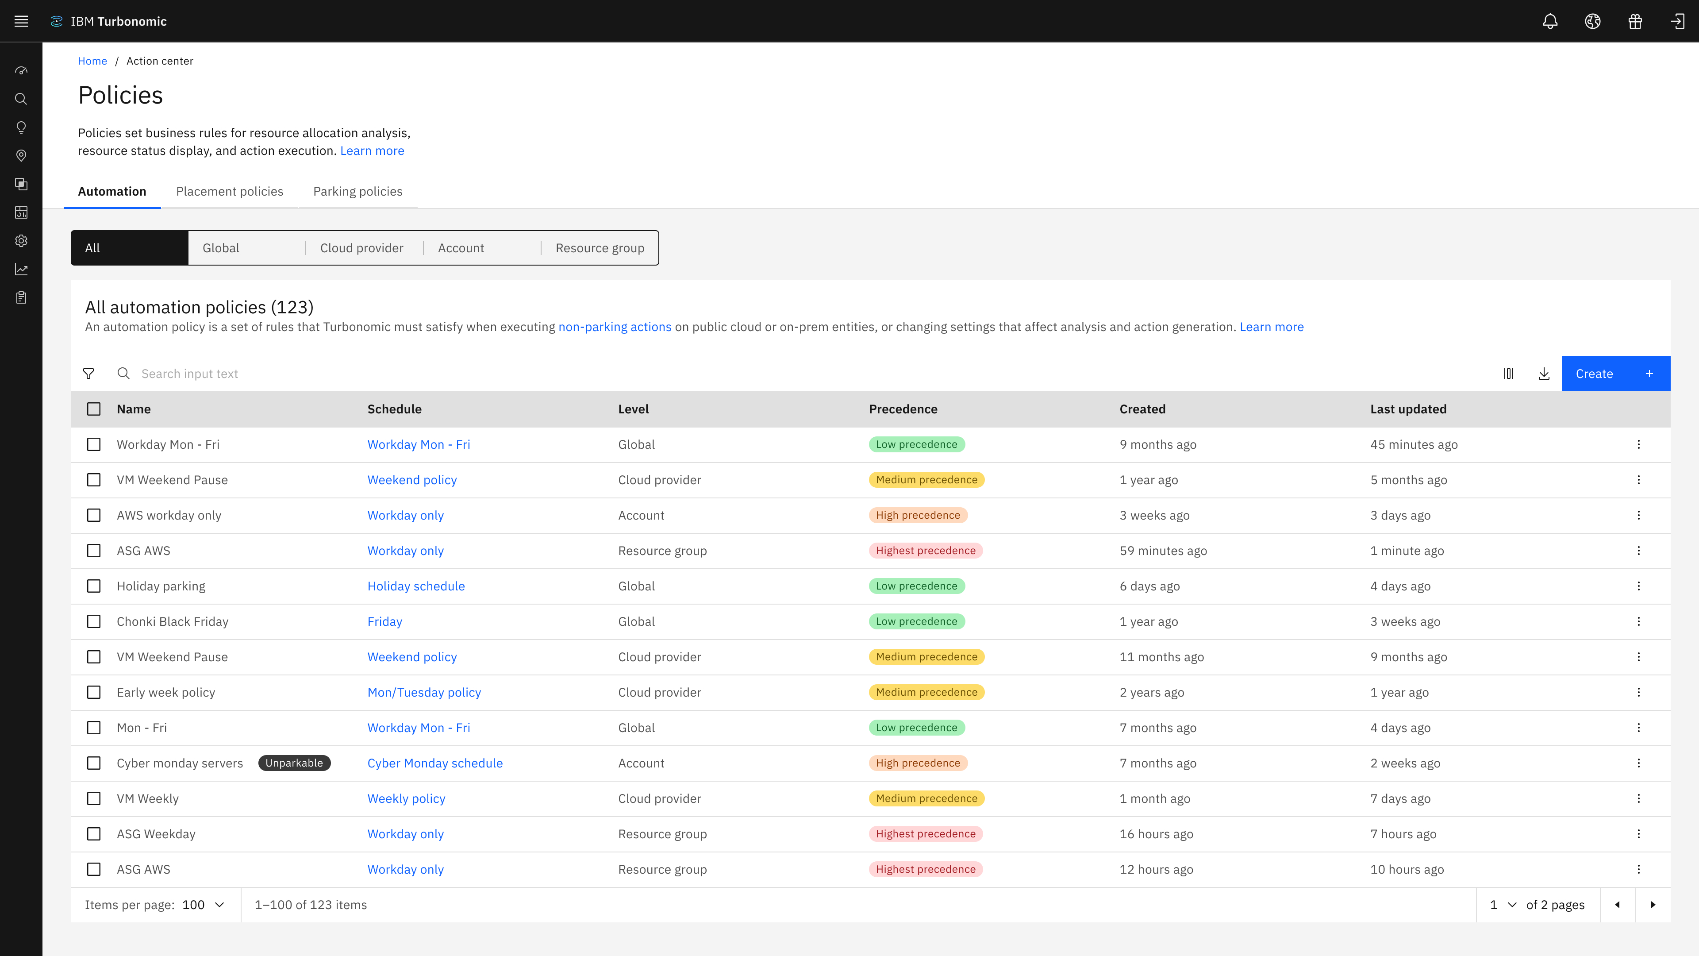Click the gift box icon in header
The width and height of the screenshot is (1699, 956).
pyautogui.click(x=1635, y=21)
